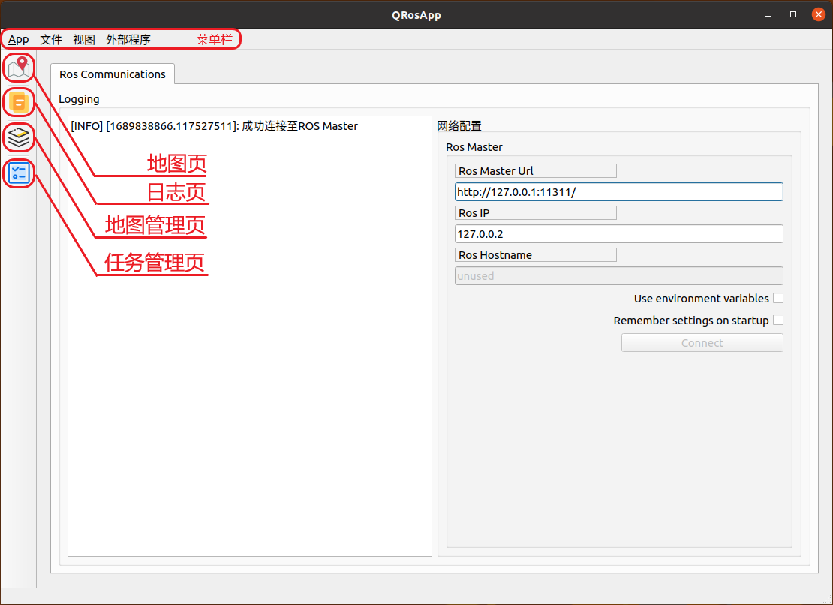
Task: Open the map page sidebar icon
Action: point(19,68)
